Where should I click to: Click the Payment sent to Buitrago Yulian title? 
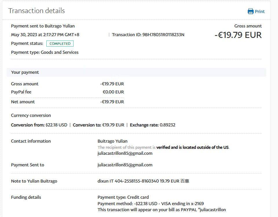click(x=43, y=26)
